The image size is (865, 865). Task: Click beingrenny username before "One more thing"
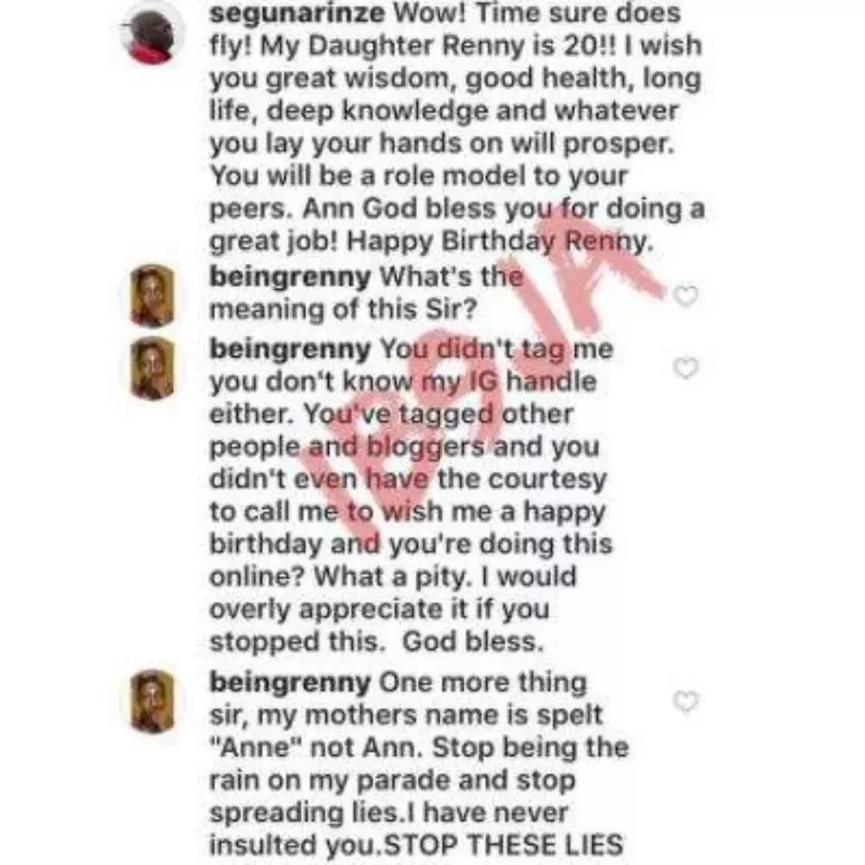[290, 683]
